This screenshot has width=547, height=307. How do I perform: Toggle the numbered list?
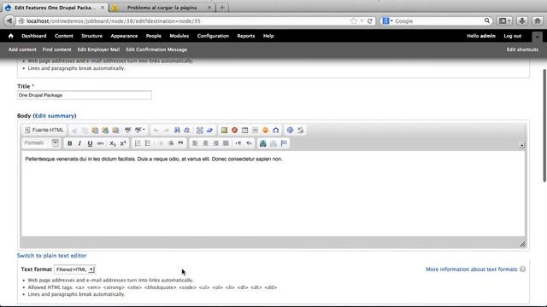pyautogui.click(x=138, y=143)
